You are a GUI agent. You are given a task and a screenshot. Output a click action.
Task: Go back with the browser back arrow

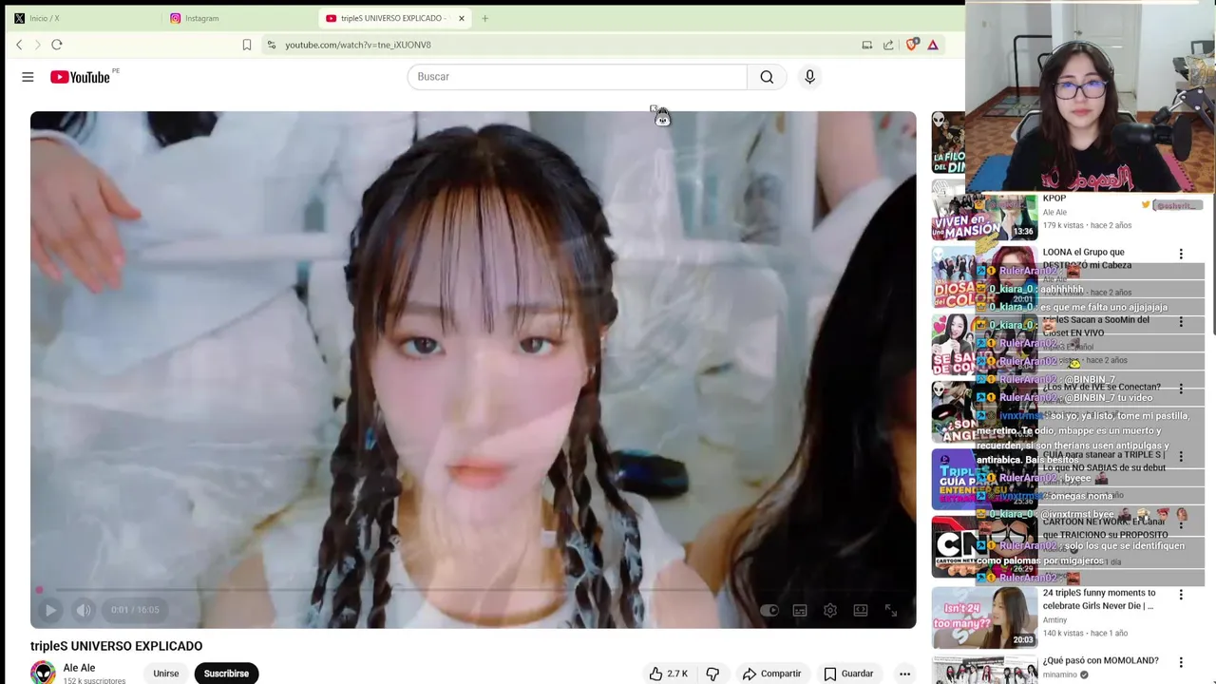click(x=19, y=45)
